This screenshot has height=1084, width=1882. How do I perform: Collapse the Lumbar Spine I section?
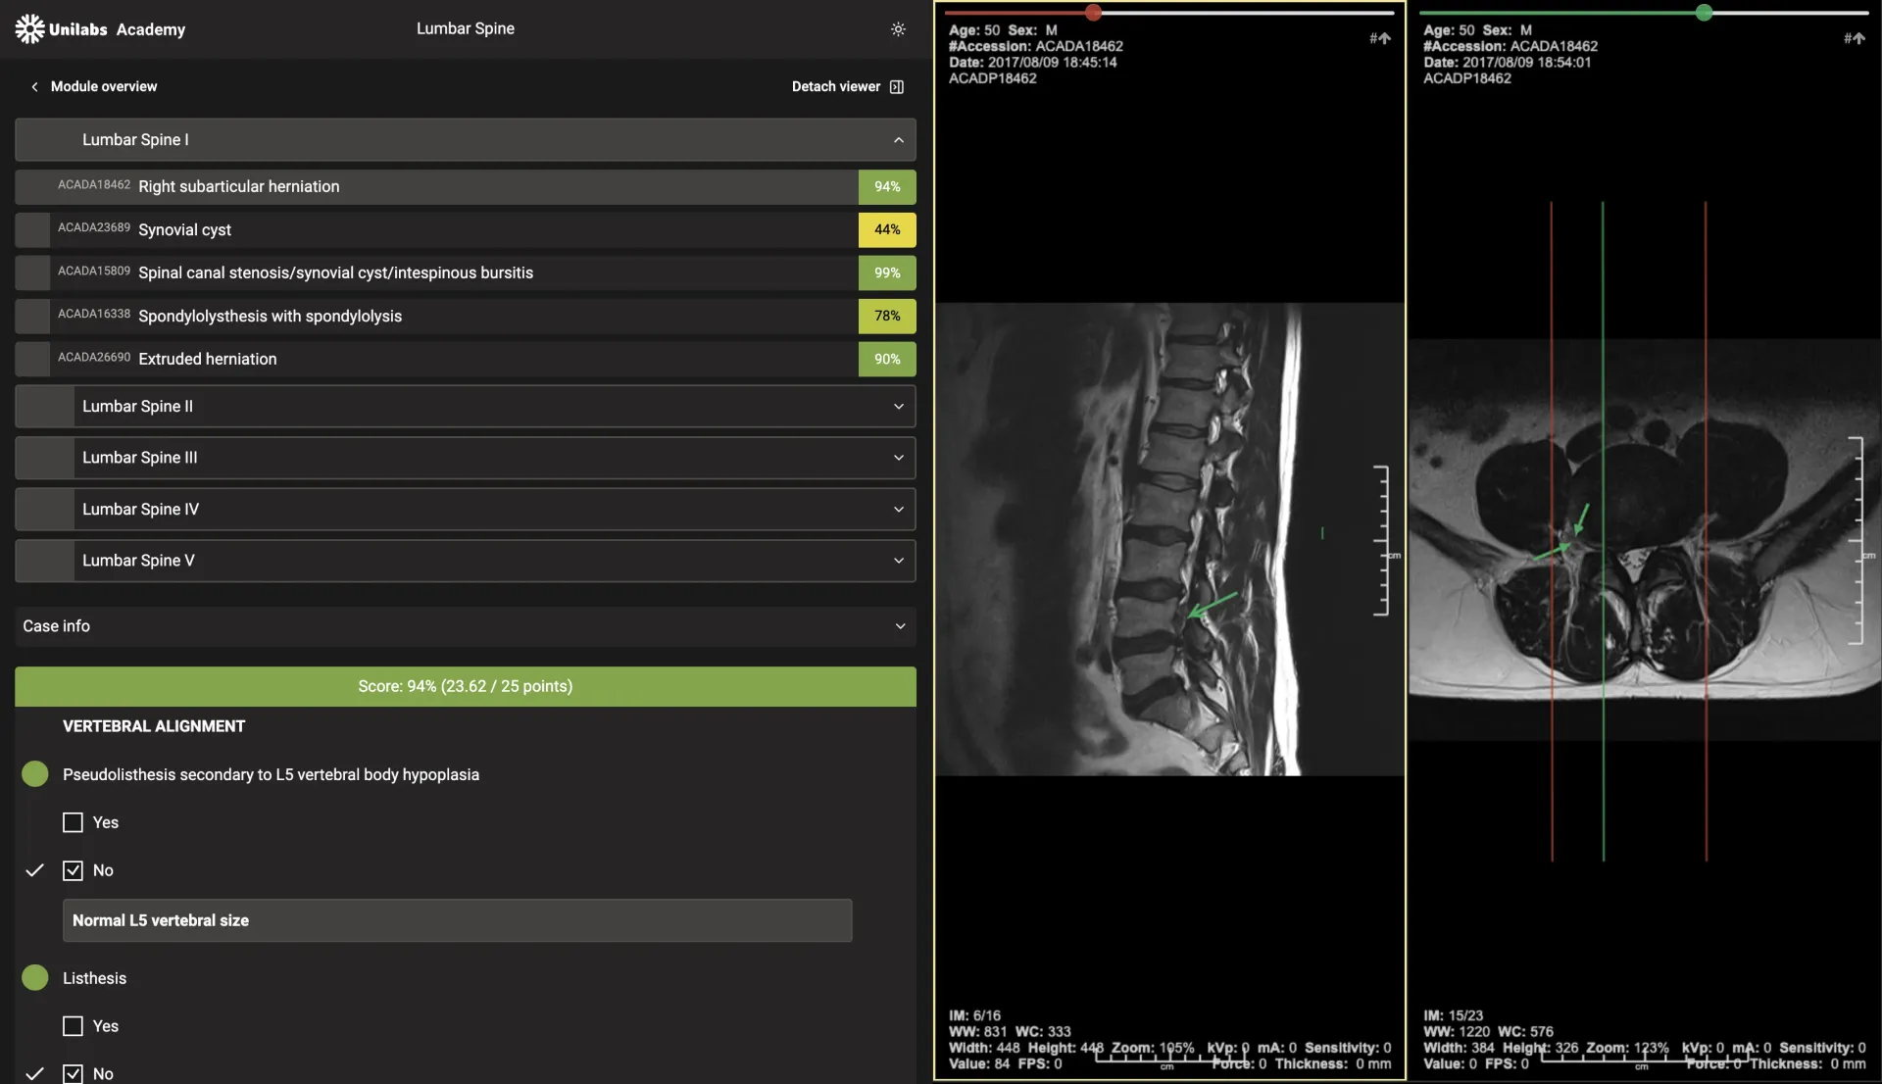pos(898,140)
